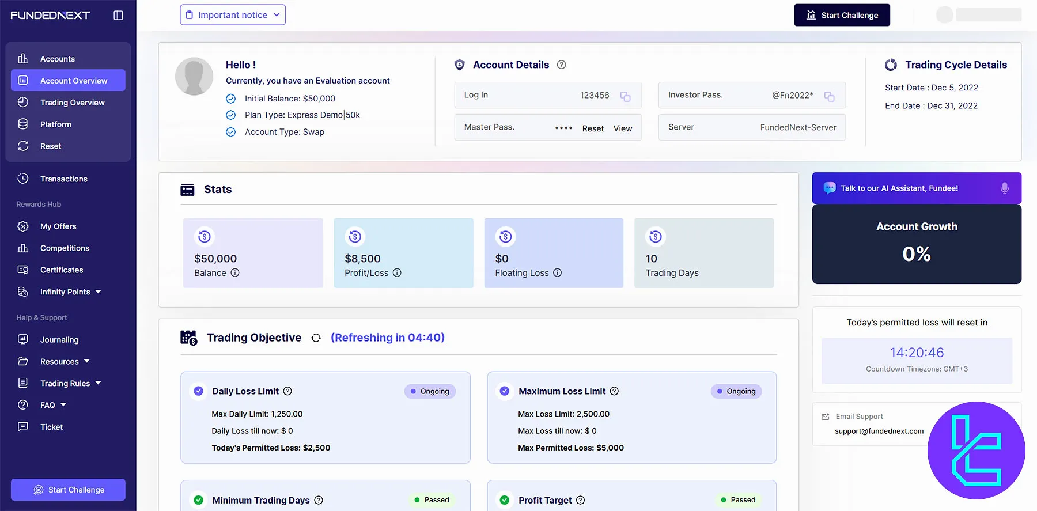This screenshot has width=1037, height=511.
Task: Copy the Log In number
Action: pos(625,96)
